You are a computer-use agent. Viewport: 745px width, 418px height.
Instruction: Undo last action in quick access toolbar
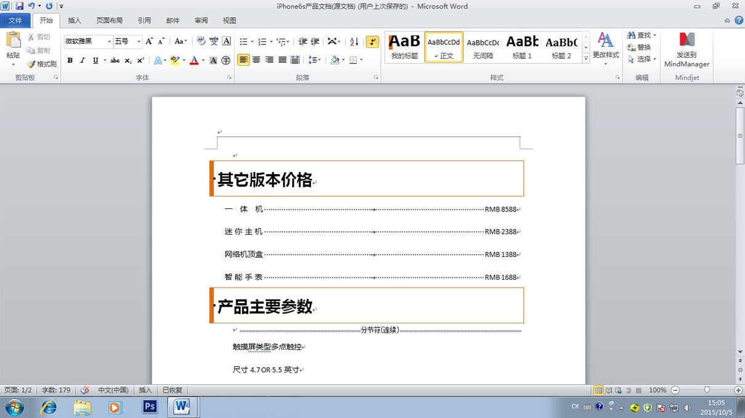[31, 6]
